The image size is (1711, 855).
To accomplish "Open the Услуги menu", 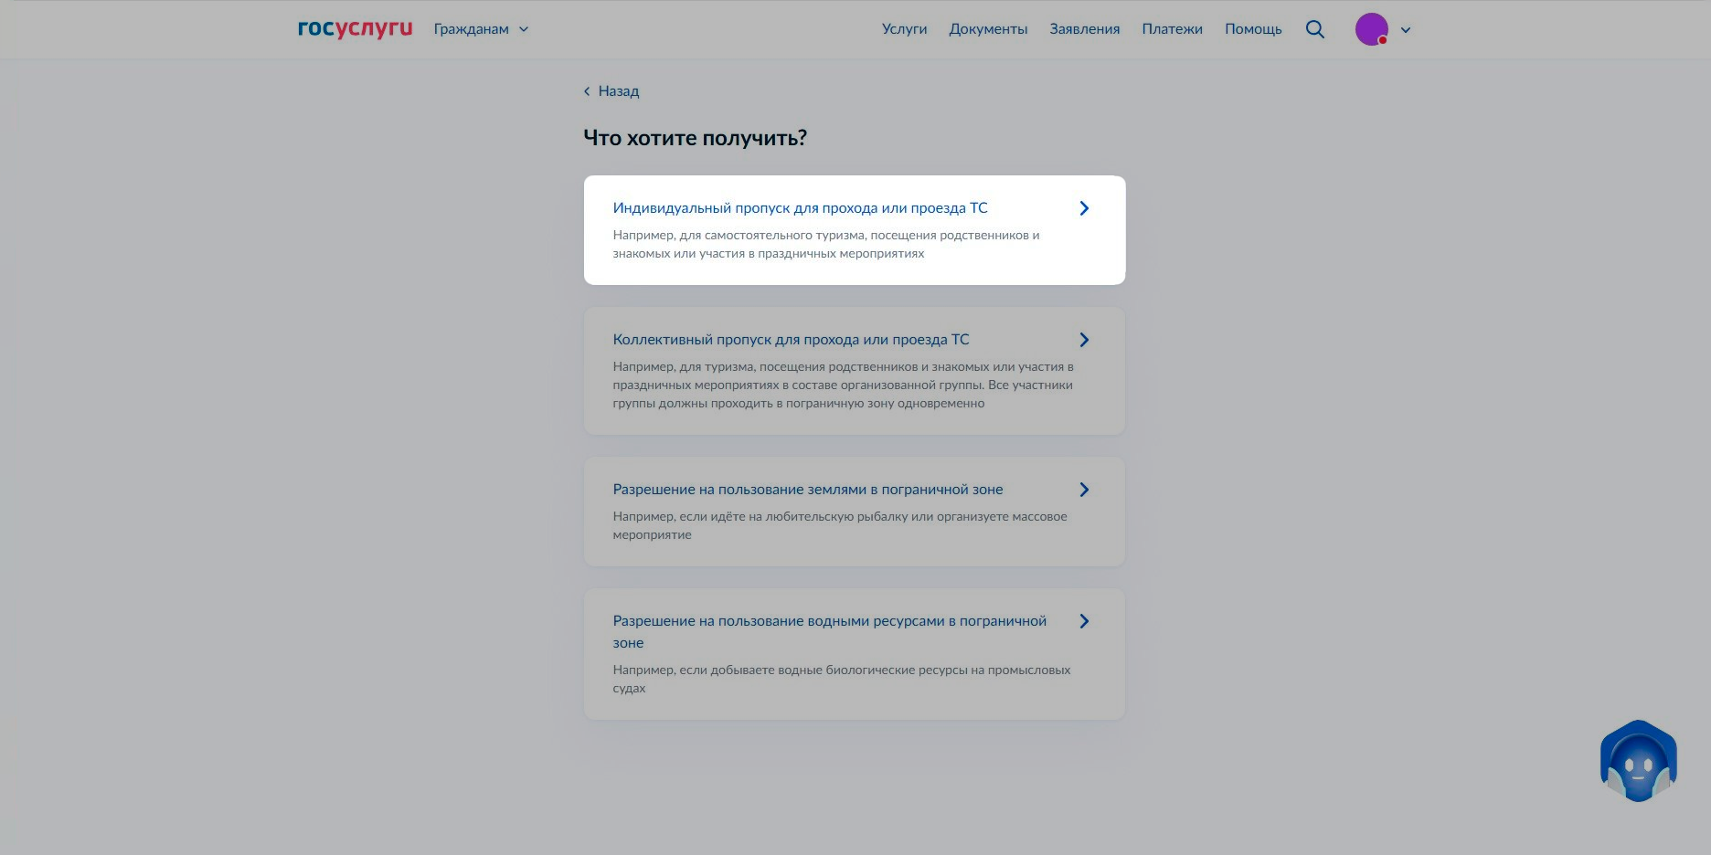I will coord(904,29).
